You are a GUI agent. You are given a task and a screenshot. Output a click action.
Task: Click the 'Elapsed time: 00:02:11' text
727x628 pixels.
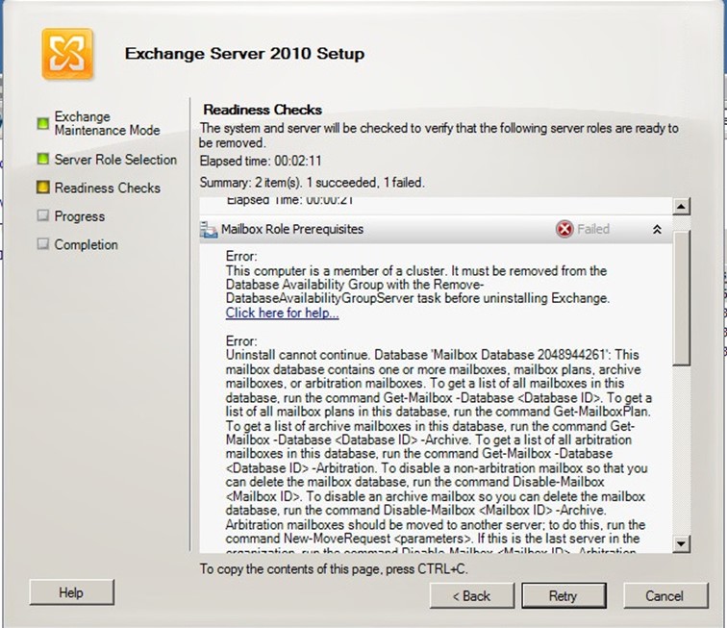click(261, 161)
